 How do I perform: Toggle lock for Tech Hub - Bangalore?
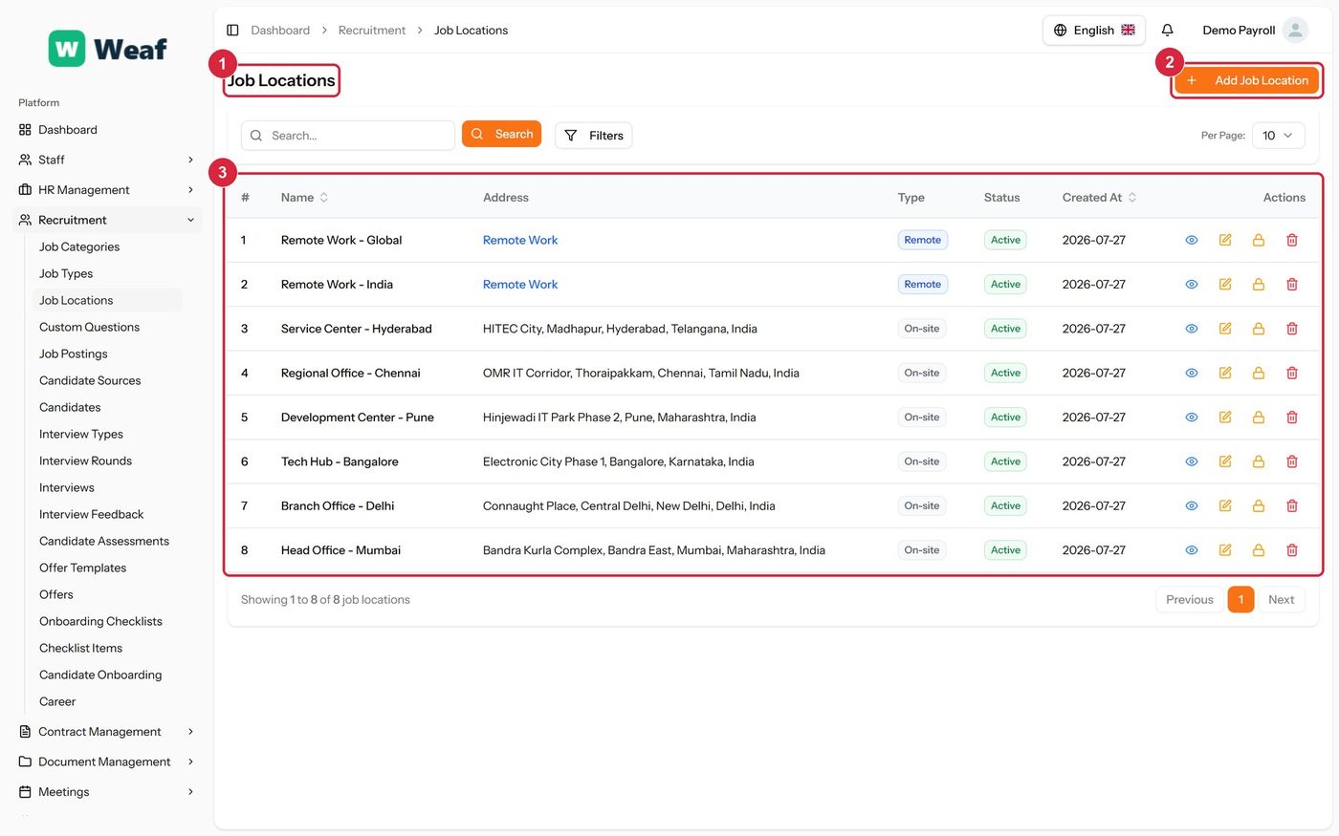point(1259,461)
